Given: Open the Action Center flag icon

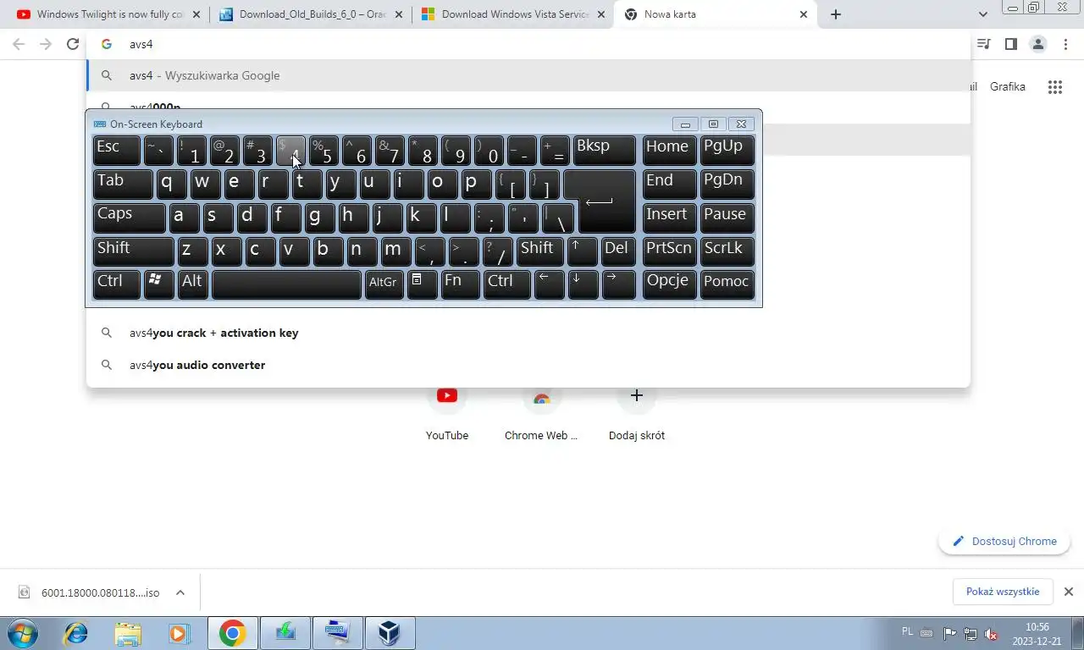Looking at the screenshot, I should pos(950,633).
